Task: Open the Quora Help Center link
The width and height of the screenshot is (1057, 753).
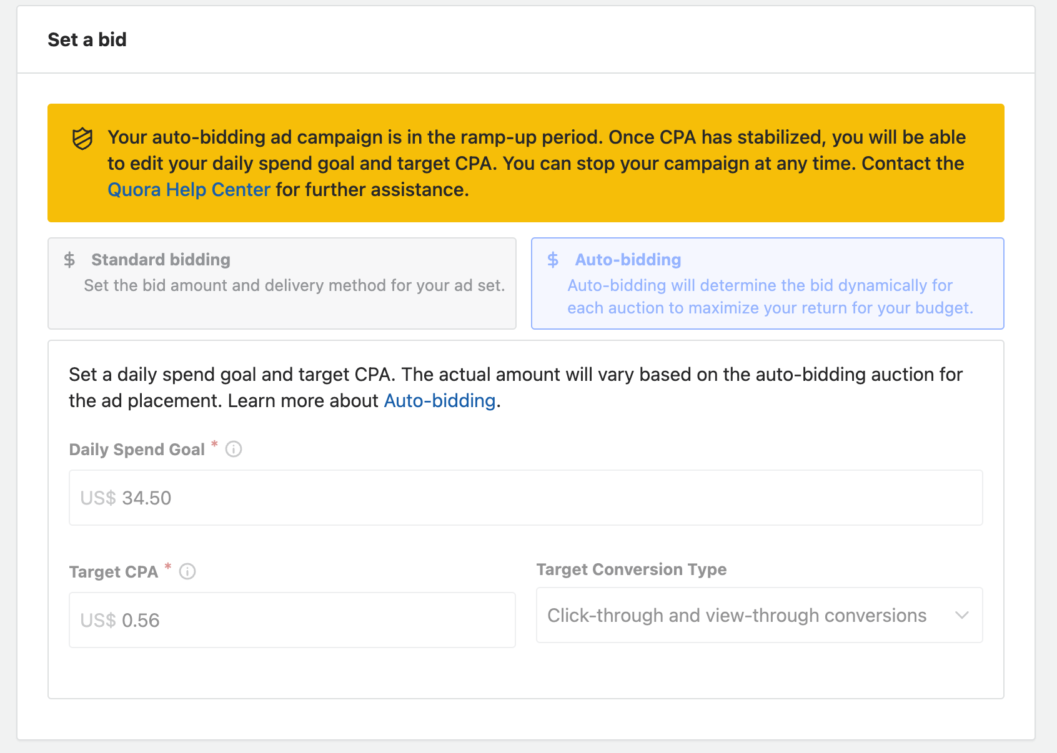Action: tap(189, 190)
